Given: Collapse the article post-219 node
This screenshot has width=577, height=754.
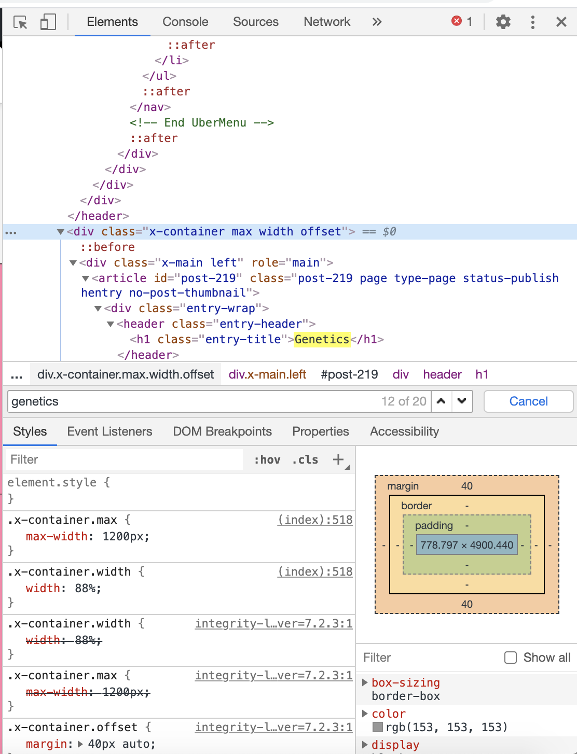Looking at the screenshot, I should tap(86, 278).
